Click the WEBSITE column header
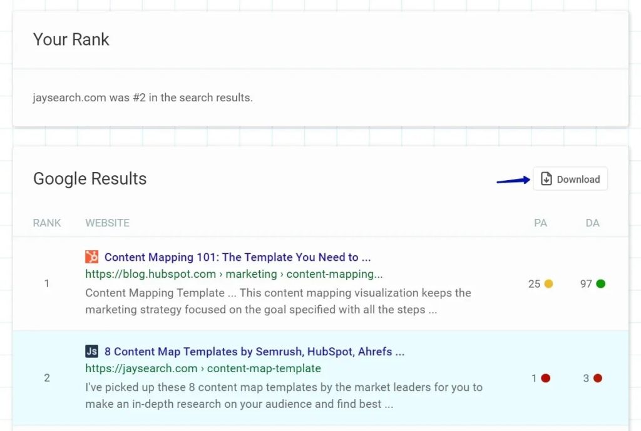Image resolution: width=641 pixels, height=431 pixels. click(x=108, y=223)
